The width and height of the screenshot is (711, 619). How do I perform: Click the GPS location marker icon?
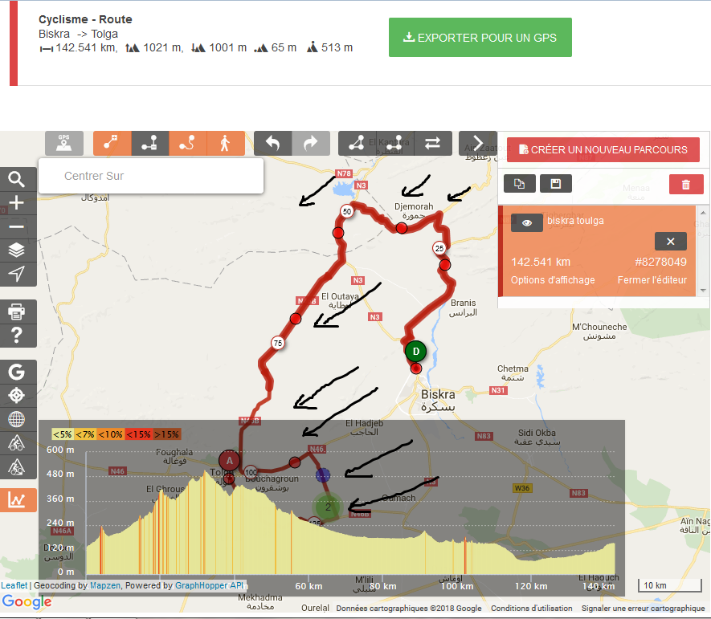pyautogui.click(x=64, y=143)
